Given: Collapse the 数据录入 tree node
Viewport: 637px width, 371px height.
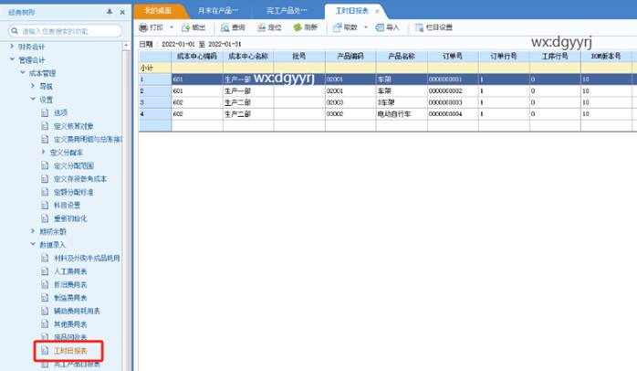Looking at the screenshot, I should click(x=33, y=244).
